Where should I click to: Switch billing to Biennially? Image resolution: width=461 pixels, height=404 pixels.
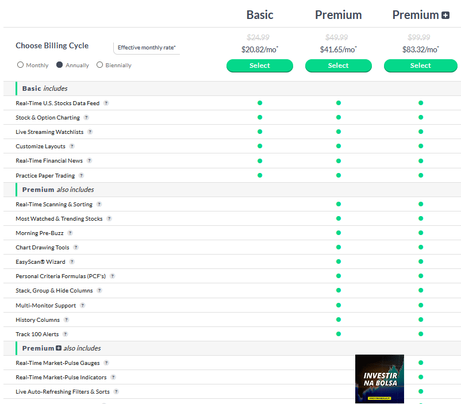click(x=99, y=65)
